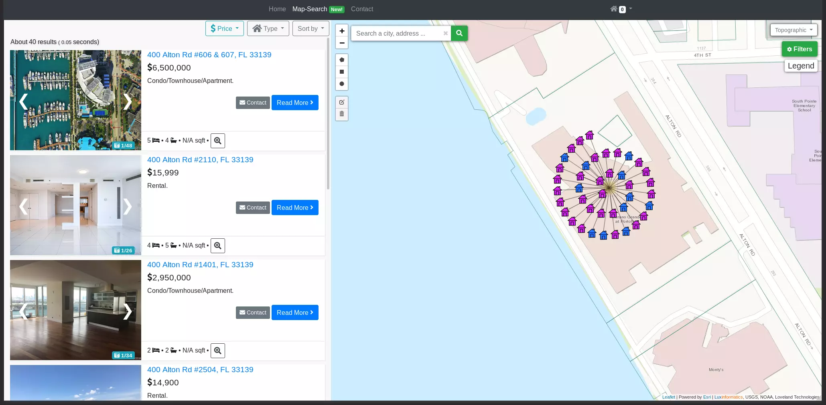This screenshot has width=826, height=405.
Task: Open the edit shapes tool
Action: point(342,102)
